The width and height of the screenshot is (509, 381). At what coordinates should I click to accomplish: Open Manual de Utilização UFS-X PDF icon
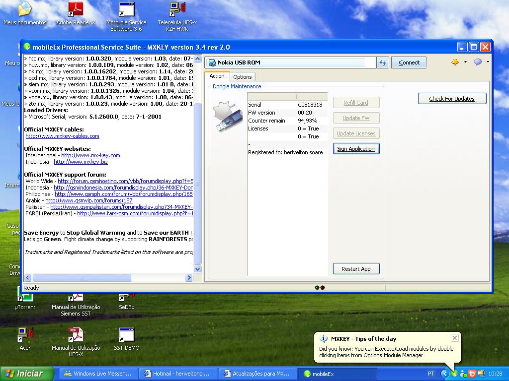coord(76,342)
